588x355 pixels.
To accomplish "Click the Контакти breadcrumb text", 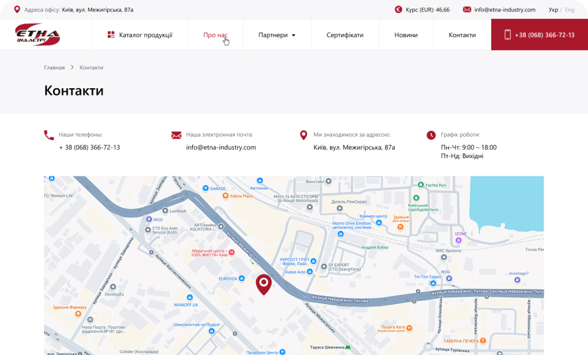I will 91,67.
